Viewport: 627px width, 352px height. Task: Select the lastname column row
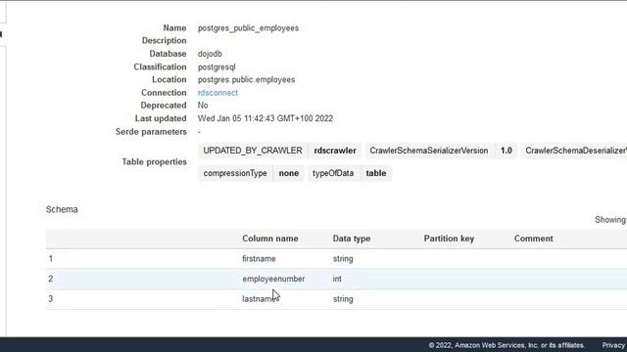click(x=336, y=299)
